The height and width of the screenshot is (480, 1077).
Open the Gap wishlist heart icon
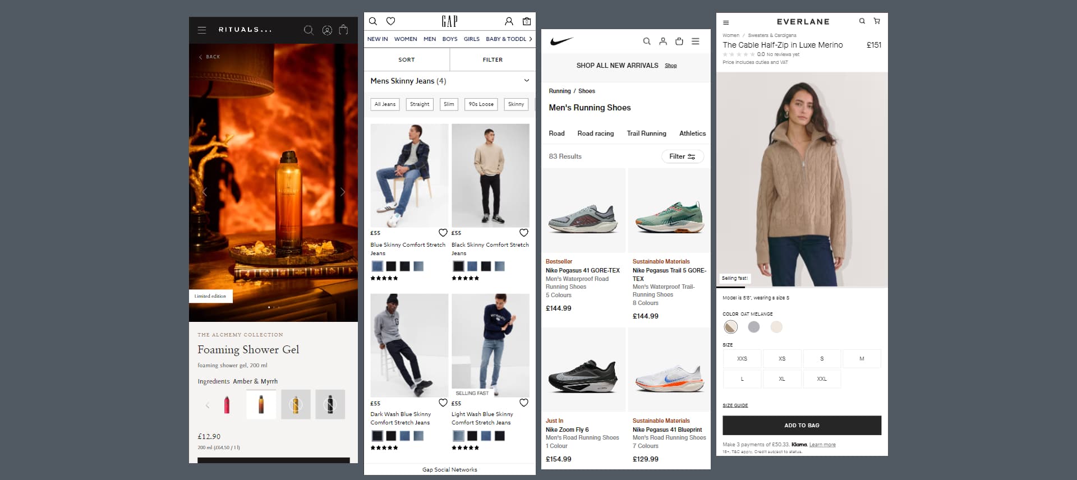click(x=391, y=21)
